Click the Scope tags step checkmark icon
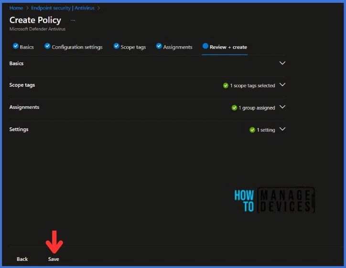 coord(116,46)
